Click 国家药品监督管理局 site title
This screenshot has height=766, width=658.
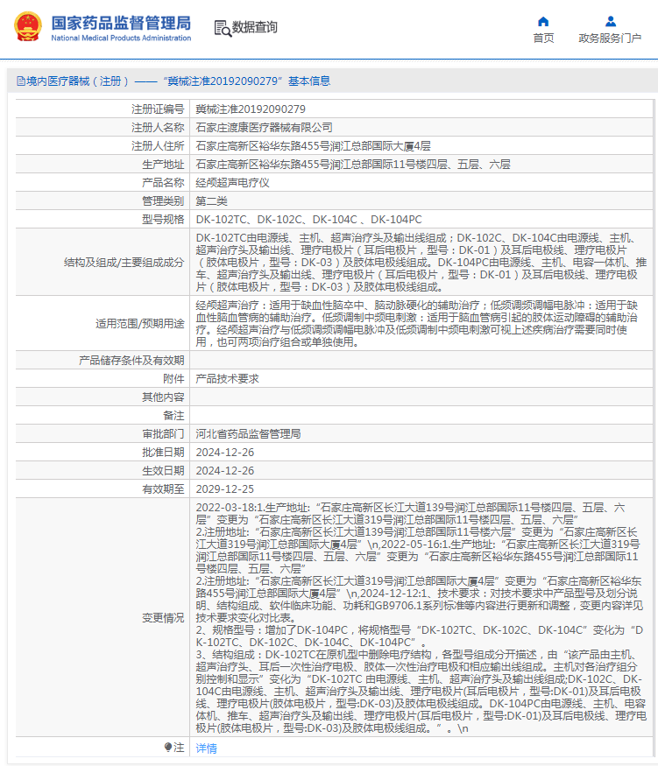[x=121, y=23]
